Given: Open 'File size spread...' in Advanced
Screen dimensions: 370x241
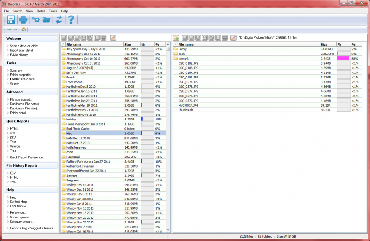Looking at the screenshot, I should [21, 100].
